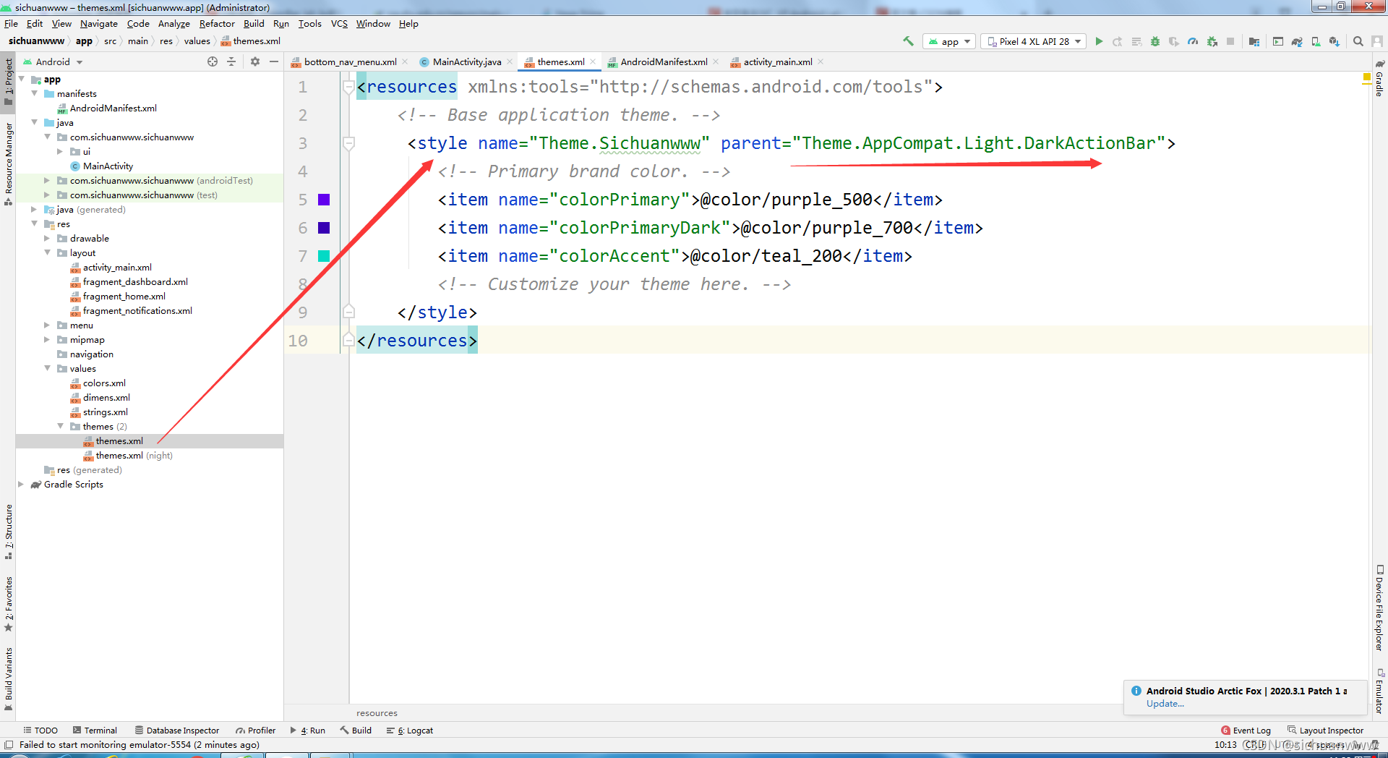This screenshot has width=1388, height=758.
Task: Toggle the Emulator tool window
Action: (1379, 694)
